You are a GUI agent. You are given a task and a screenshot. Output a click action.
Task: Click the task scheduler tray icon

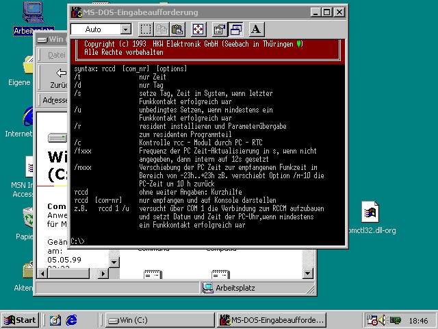[x=372, y=320]
